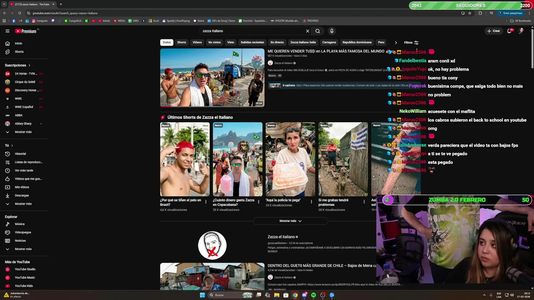Image resolution: width=534 pixels, height=300 pixels.
Task: Open the Tú section header
Action: [x=9, y=145]
